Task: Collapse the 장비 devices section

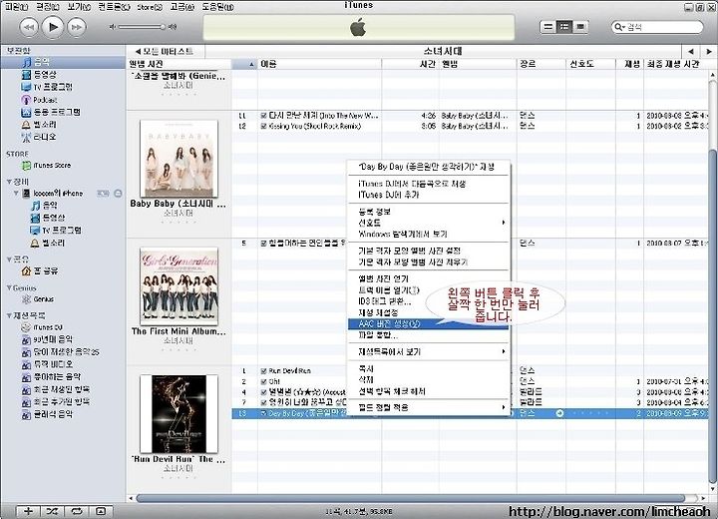Action: point(9,182)
